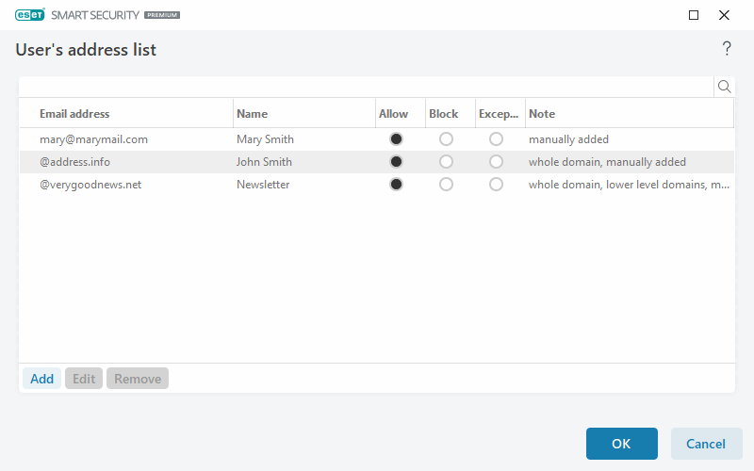
Task: Select the mary@marymail.com entry
Action: (x=93, y=139)
